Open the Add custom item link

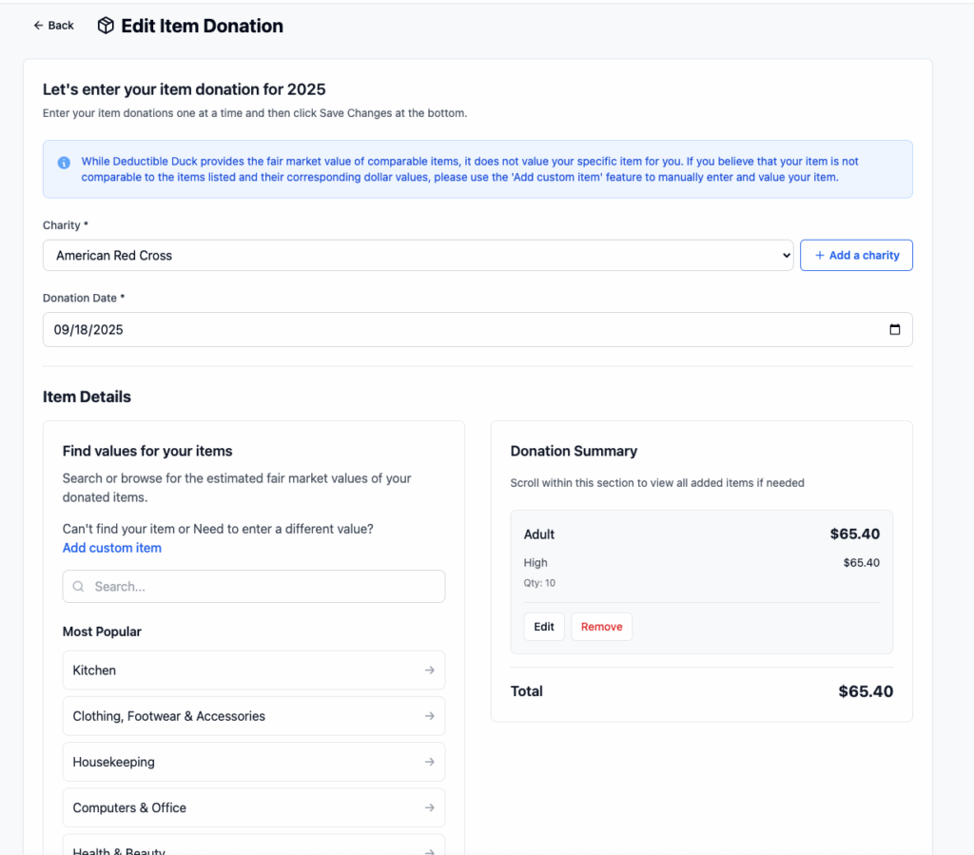111,548
